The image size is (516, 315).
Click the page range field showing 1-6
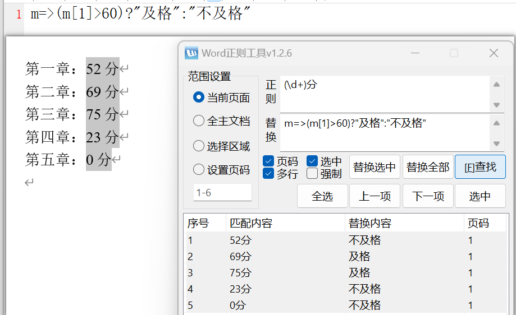point(222,192)
